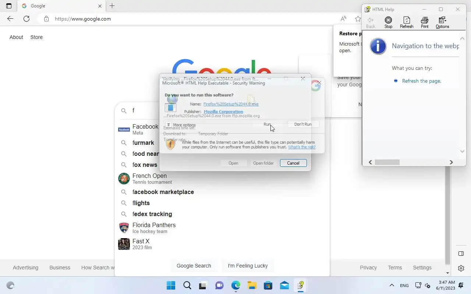Open Mozilla Corporation publisher link
Viewport: 471px width, 294px height.
pyautogui.click(x=223, y=111)
